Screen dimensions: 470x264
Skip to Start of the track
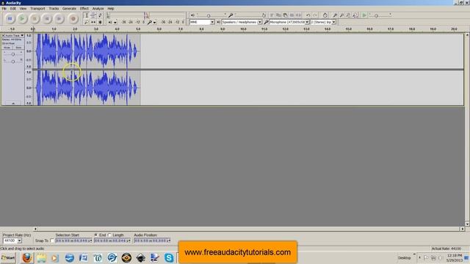click(x=47, y=19)
